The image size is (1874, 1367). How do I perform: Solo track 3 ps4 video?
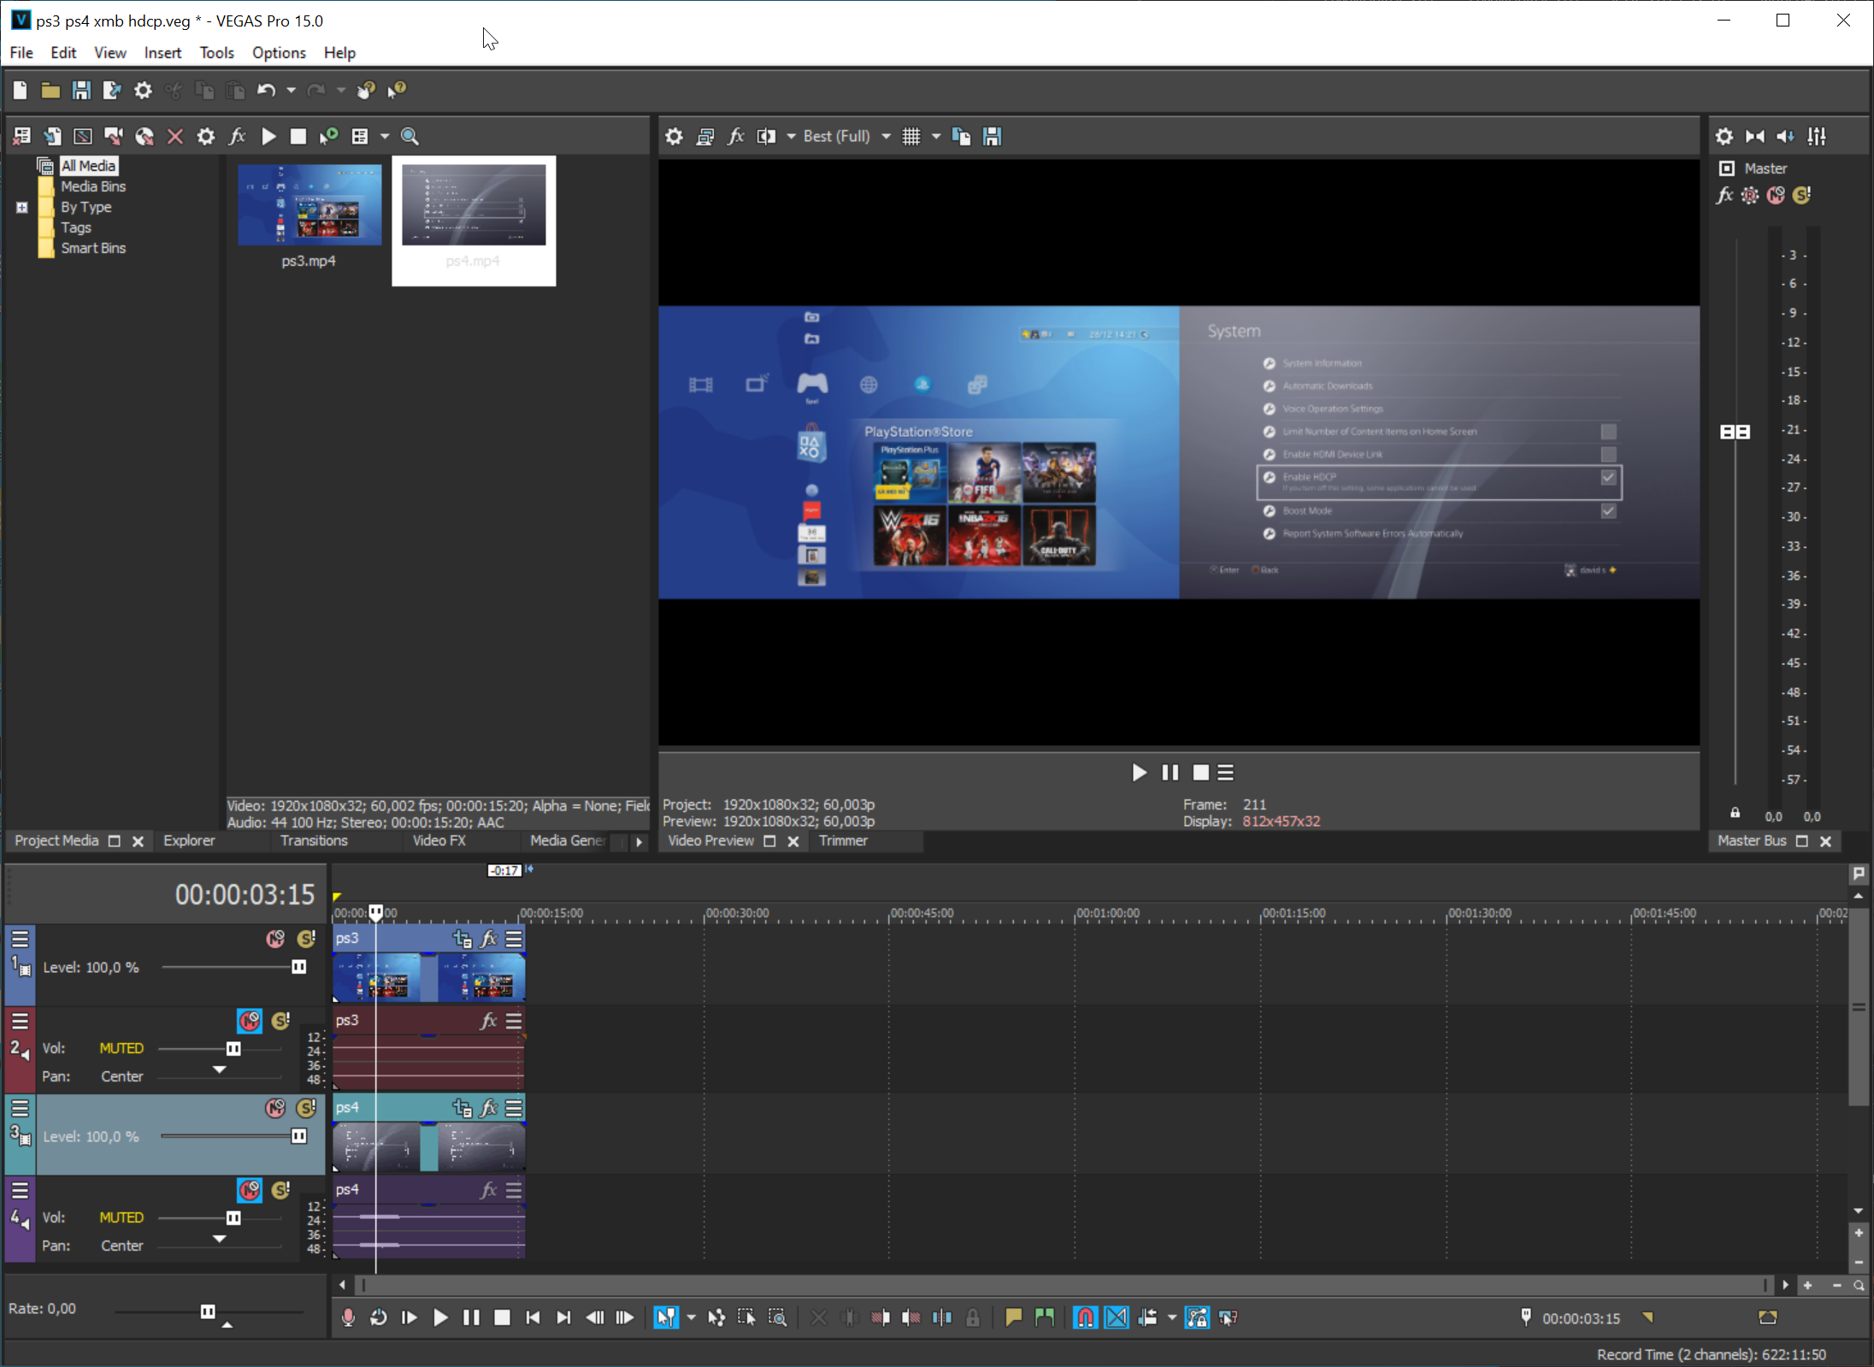(x=306, y=1108)
